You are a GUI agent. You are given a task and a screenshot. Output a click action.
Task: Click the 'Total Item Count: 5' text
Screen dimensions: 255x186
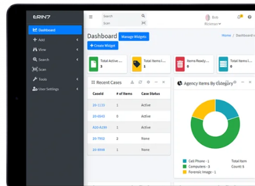(x=239, y=164)
